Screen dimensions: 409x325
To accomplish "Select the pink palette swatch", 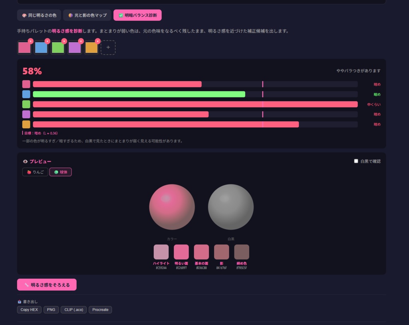I will 24,48.
